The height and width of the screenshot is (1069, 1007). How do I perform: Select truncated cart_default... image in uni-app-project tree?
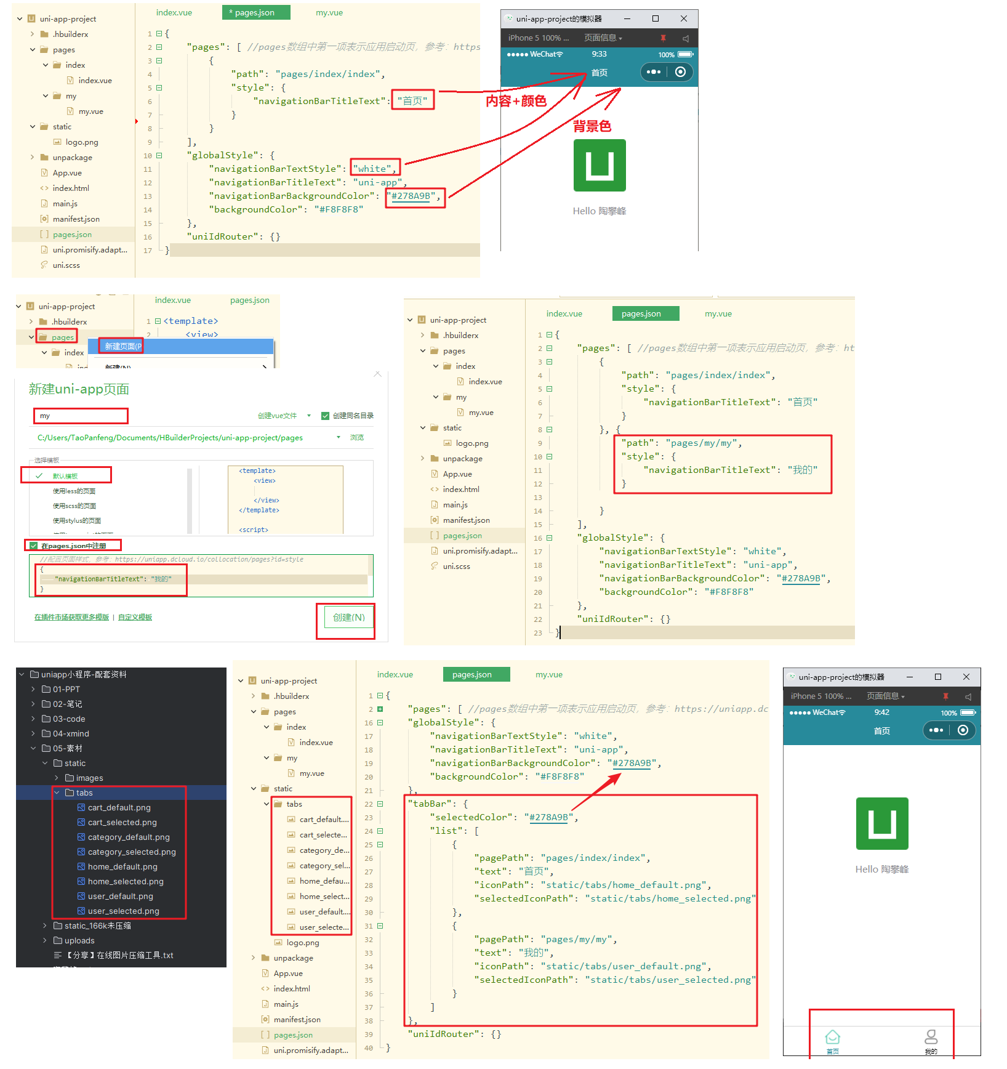318,819
